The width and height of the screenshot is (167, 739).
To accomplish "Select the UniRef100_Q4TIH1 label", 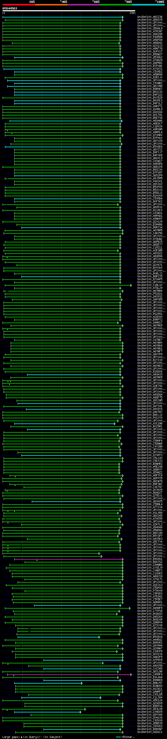I will pos(150,406).
